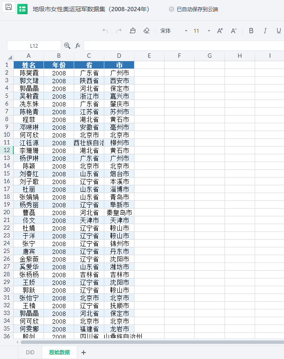The height and width of the screenshot is (359, 284).
Task: Click the cell containing 郭文珺
Action: point(28,81)
